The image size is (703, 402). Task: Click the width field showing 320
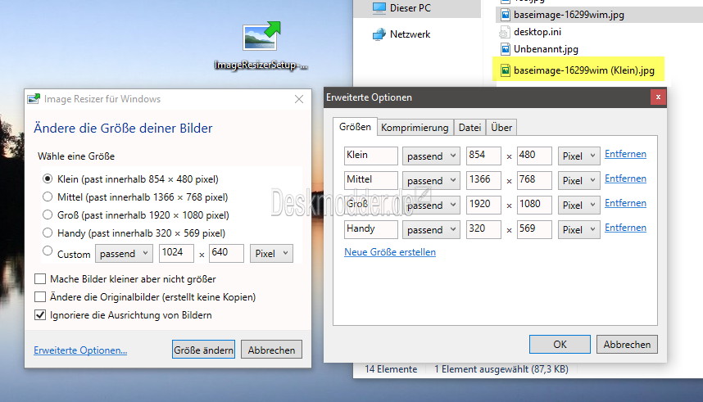point(483,229)
